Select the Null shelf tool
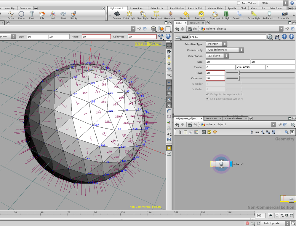Screen dimensions: 296x226 [x=53, y=15]
